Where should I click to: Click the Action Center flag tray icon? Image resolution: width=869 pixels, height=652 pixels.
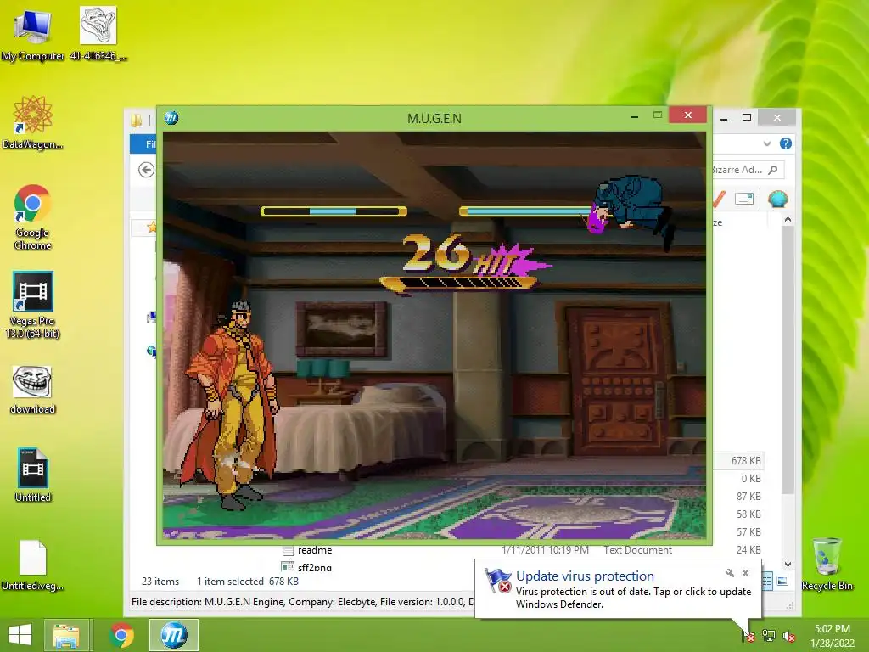[748, 635]
